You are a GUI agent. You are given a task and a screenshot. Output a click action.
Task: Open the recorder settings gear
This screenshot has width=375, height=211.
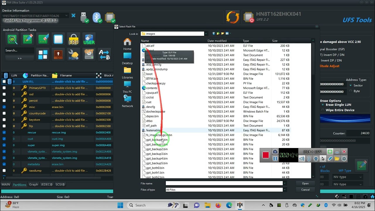(x=344, y=159)
